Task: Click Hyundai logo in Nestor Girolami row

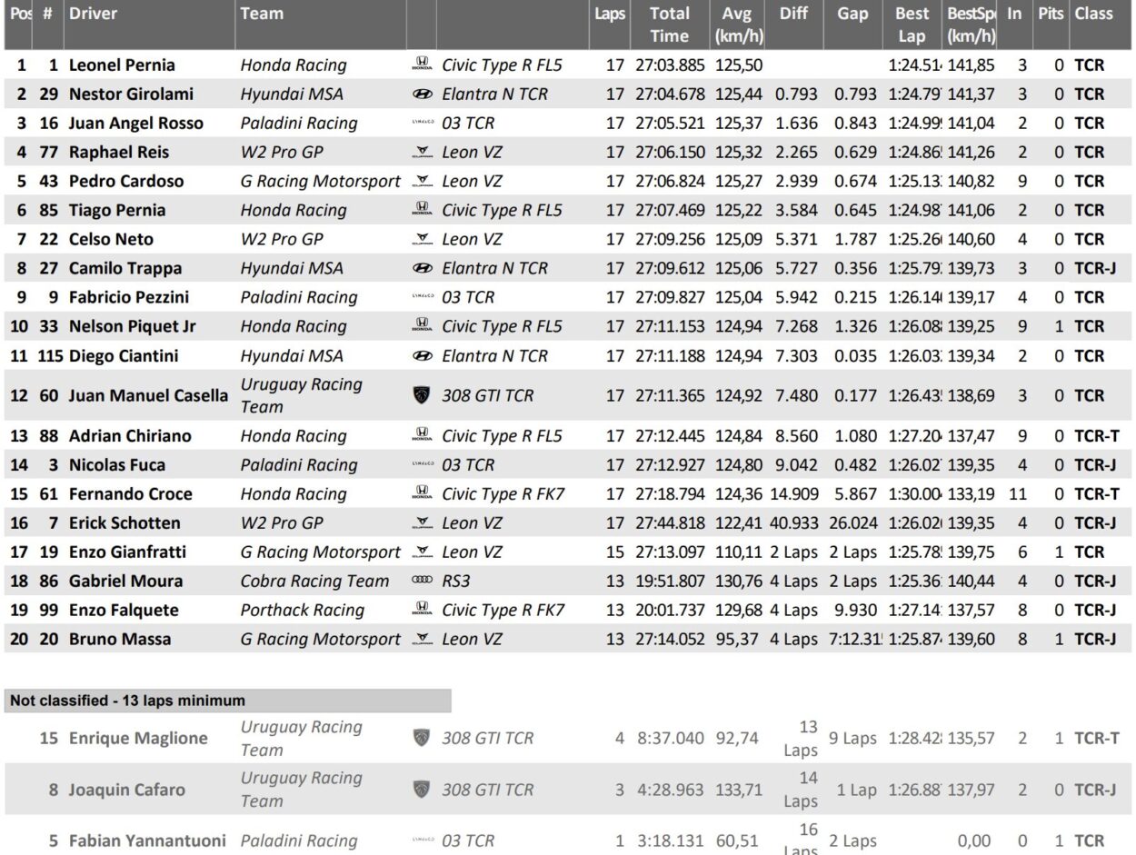Action: click(x=422, y=94)
